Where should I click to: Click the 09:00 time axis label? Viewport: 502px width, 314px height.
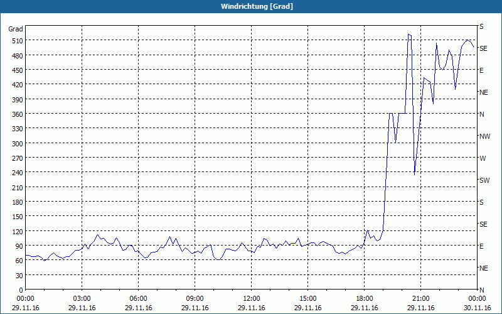(x=195, y=299)
